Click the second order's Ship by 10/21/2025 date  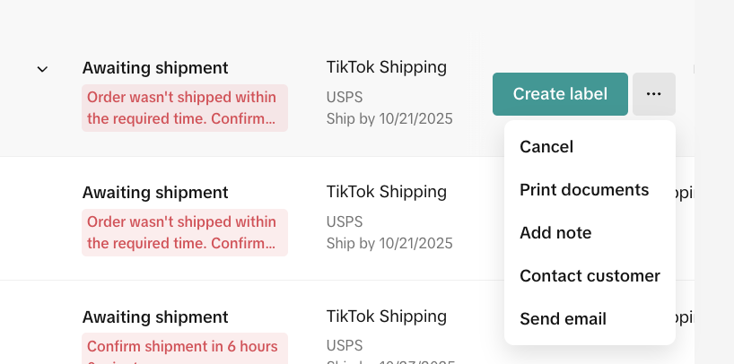tap(389, 243)
